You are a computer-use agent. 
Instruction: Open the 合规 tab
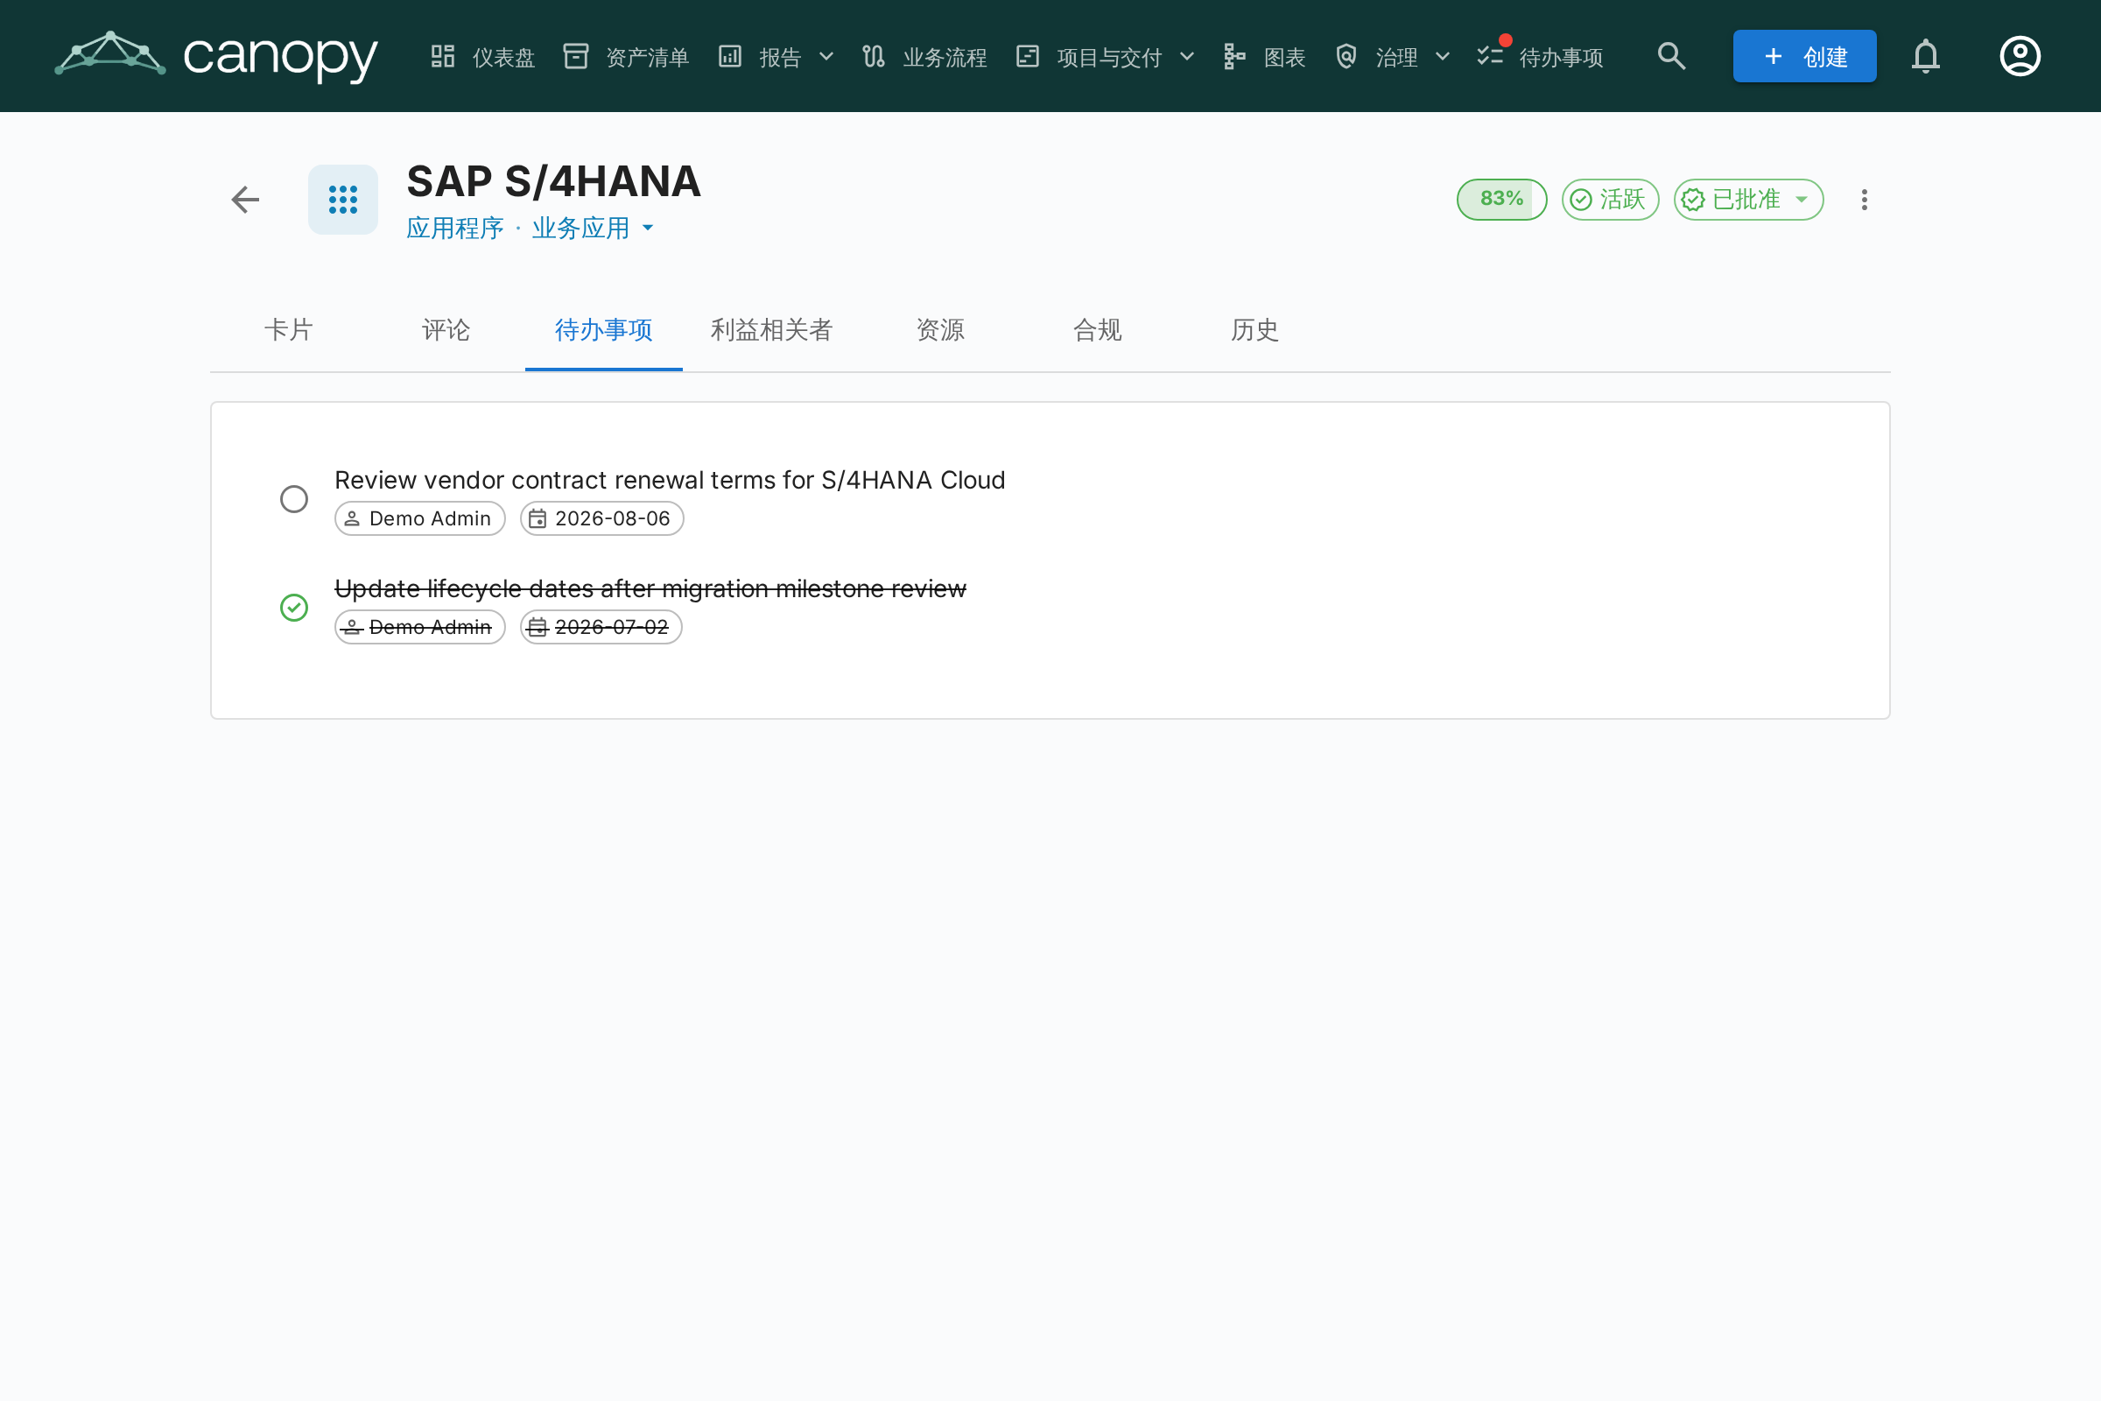[1098, 331]
